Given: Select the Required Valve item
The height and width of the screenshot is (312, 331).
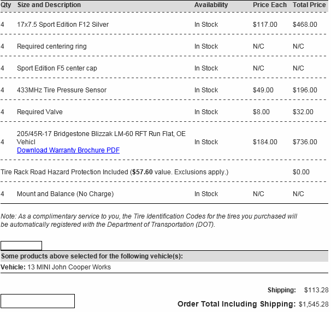Looking at the screenshot, I should (40, 112).
